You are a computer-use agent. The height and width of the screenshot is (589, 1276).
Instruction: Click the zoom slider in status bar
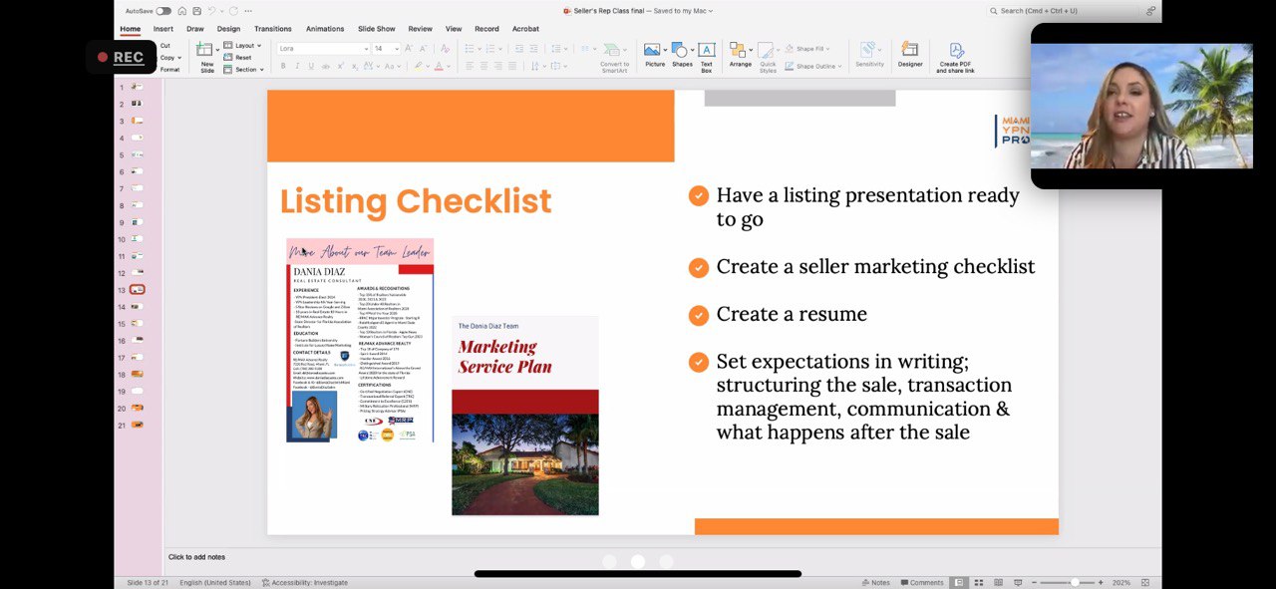(1075, 582)
